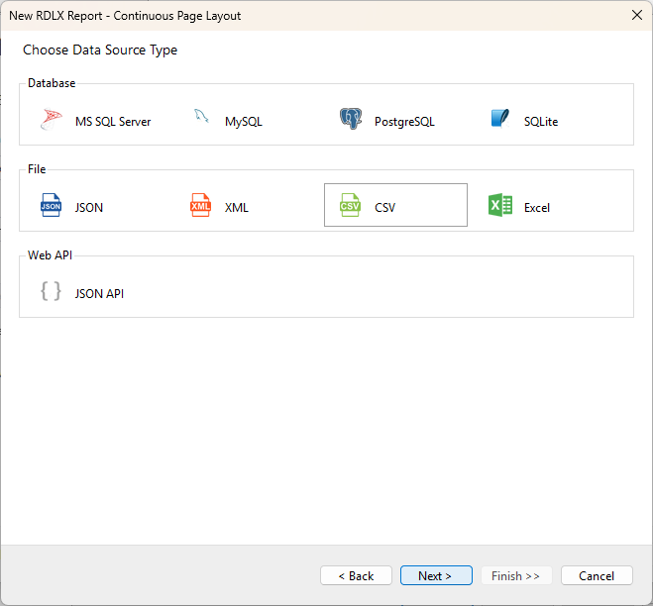The height and width of the screenshot is (606, 653).
Task: Choose the "MySQL" text label
Action: click(244, 122)
